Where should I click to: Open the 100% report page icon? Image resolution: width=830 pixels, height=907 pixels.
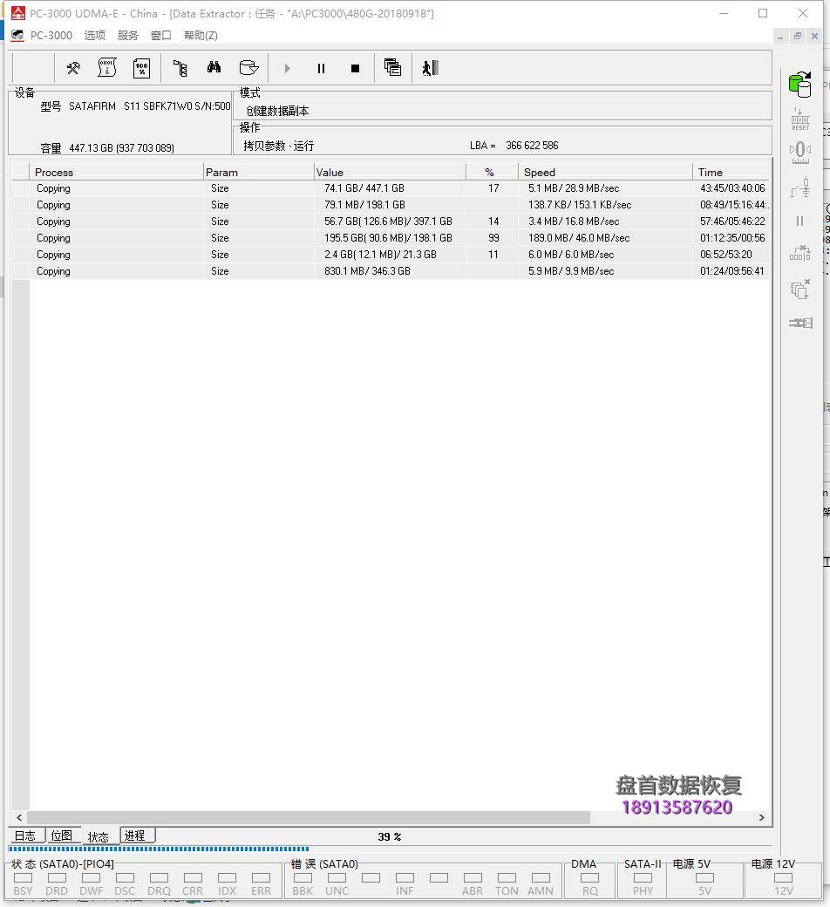click(x=141, y=68)
